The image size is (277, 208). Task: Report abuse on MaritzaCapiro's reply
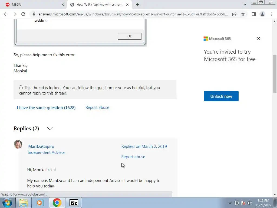[x=133, y=157]
